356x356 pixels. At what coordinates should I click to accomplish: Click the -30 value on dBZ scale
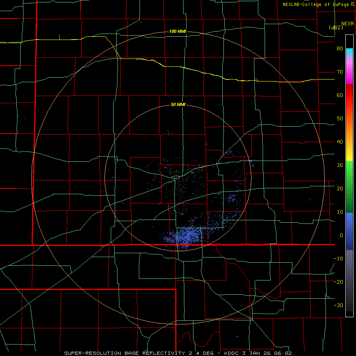click(x=338, y=305)
